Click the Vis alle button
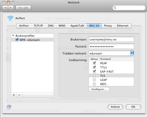Viewport: 147px width, 117px height. tap(23, 8)
